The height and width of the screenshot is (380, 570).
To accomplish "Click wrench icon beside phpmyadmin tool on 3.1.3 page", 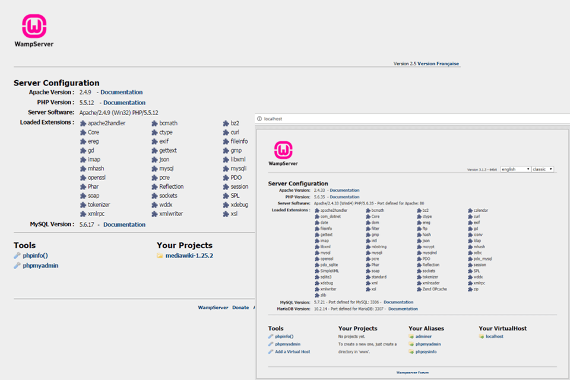I will pos(271,344).
